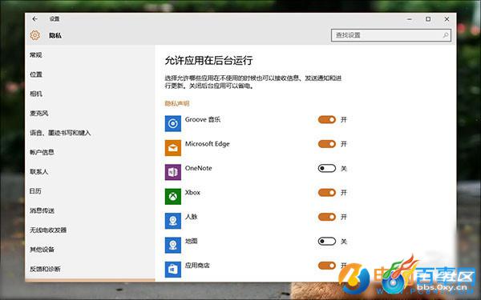Open 无线电收发器 section
Image resolution: width=481 pixels, height=300 pixels.
point(48,230)
